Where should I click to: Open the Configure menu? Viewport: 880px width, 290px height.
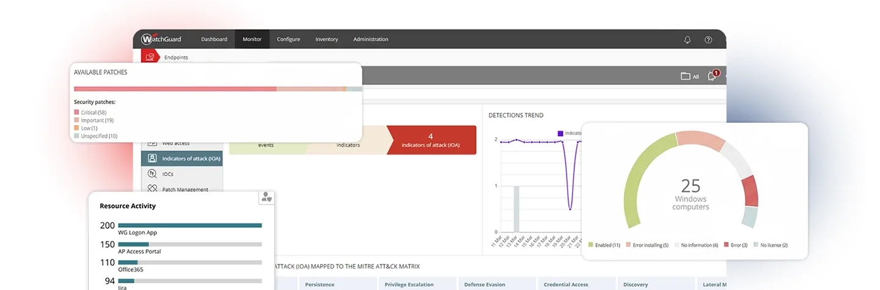pos(288,39)
